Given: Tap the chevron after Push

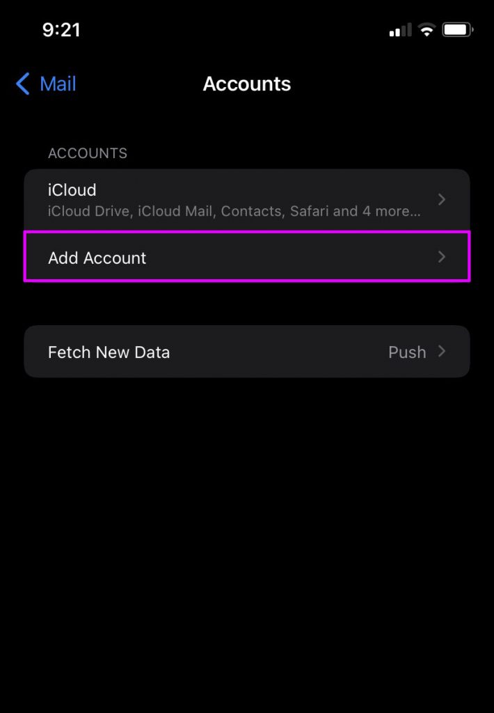Looking at the screenshot, I should [x=442, y=352].
